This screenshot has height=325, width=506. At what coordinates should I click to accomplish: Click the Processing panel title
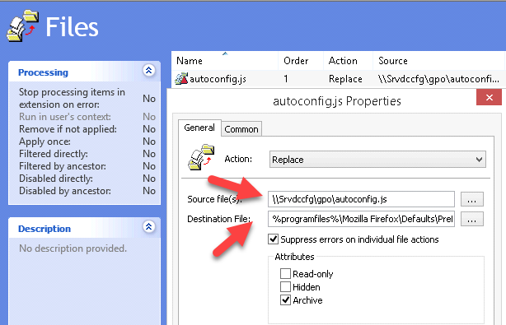[43, 72]
